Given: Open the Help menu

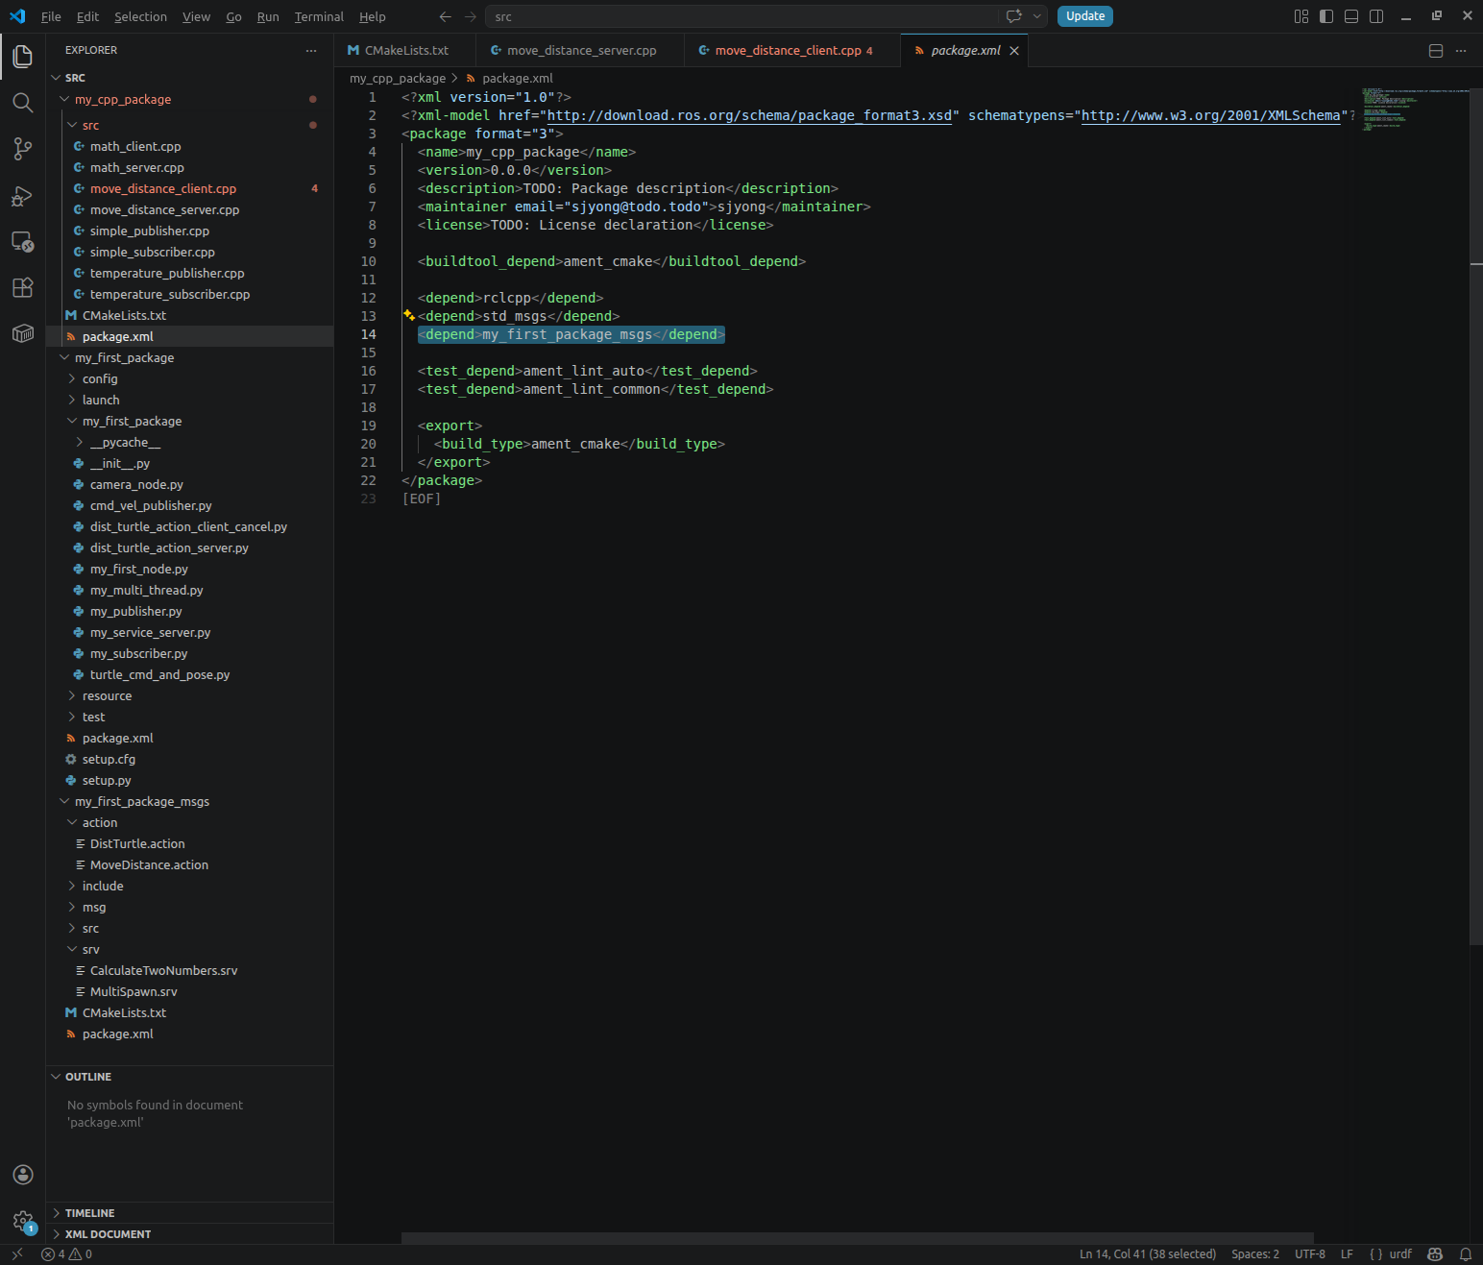Looking at the screenshot, I should [x=372, y=16].
